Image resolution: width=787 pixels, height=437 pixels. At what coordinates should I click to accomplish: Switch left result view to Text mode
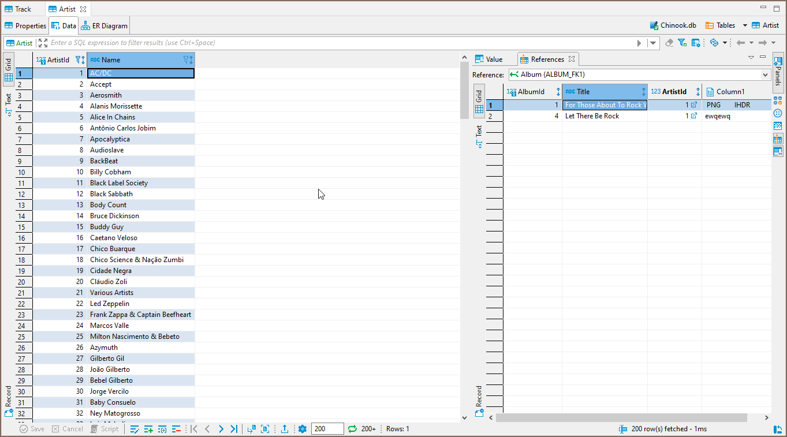(9, 104)
